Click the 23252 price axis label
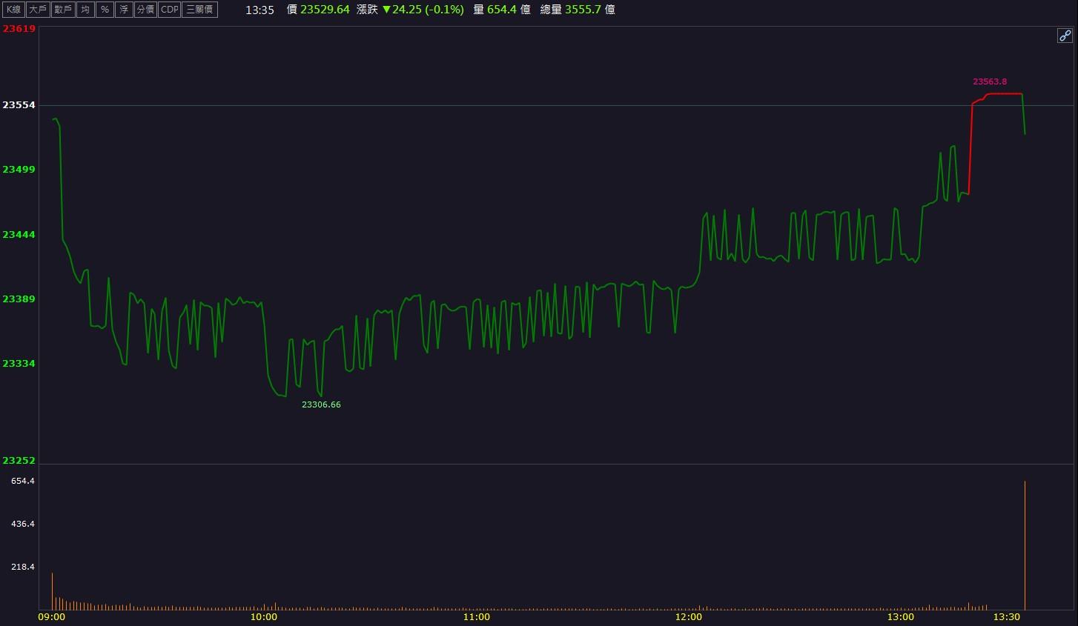The width and height of the screenshot is (1078, 626). tap(19, 461)
